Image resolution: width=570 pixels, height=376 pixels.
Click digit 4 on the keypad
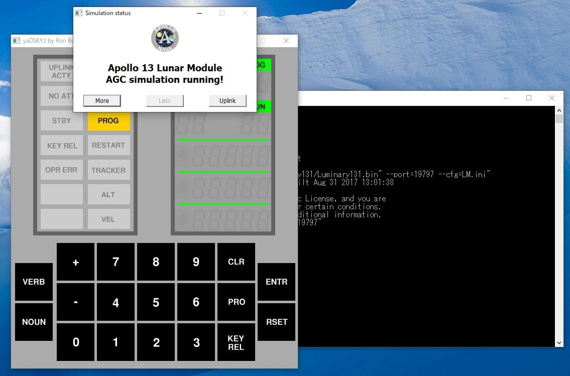(116, 302)
